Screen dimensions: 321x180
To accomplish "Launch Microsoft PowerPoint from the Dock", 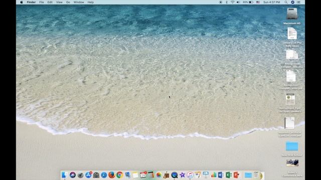I will (236, 175).
